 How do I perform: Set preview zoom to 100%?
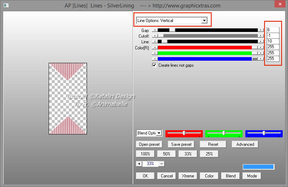[145, 154]
